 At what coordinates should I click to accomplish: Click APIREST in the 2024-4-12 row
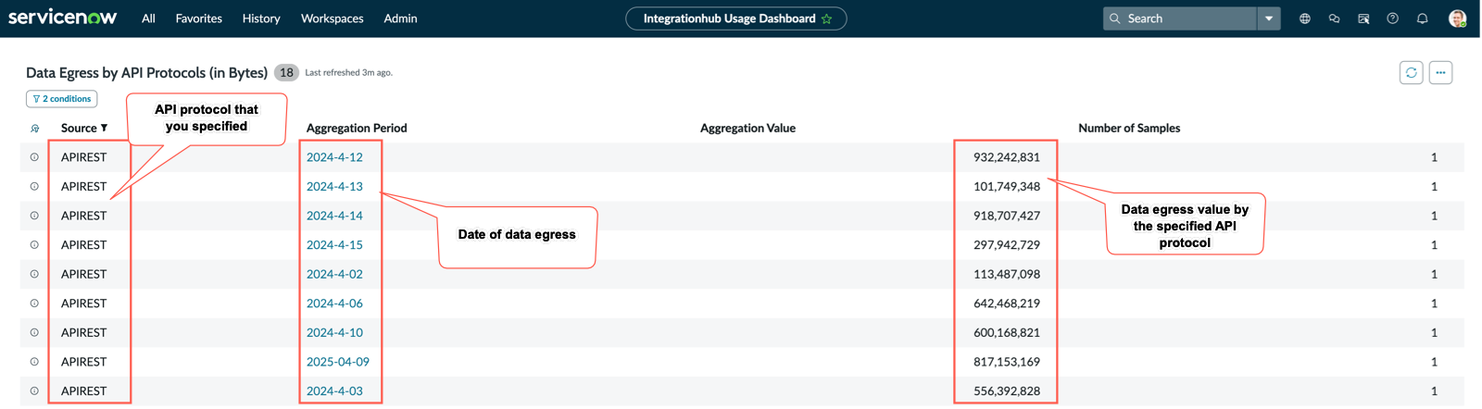84,157
